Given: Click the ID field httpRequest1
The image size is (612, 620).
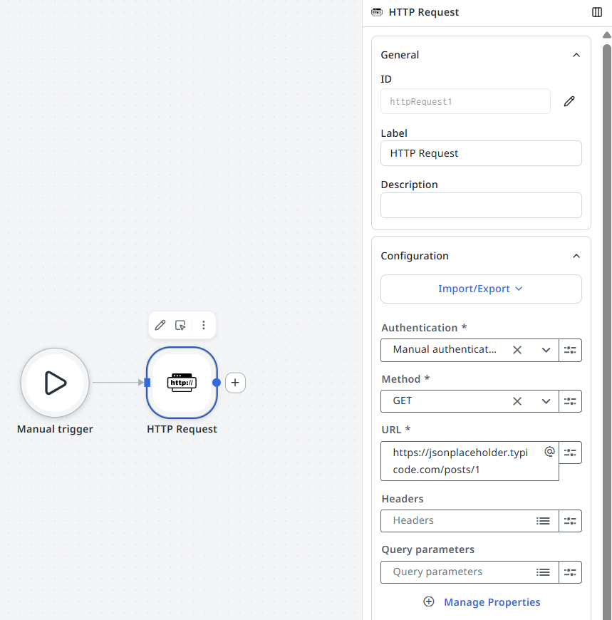Looking at the screenshot, I should click(x=465, y=102).
